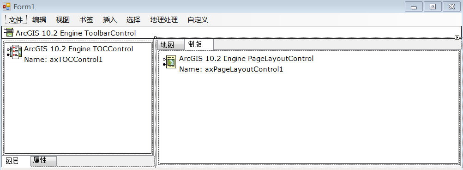Click the PageLayoutControl icon
This screenshot has width=463, height=170.
click(x=169, y=62)
